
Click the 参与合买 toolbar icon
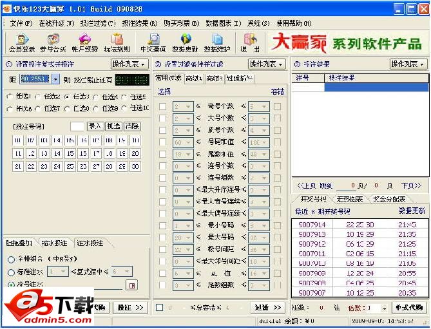53,43
